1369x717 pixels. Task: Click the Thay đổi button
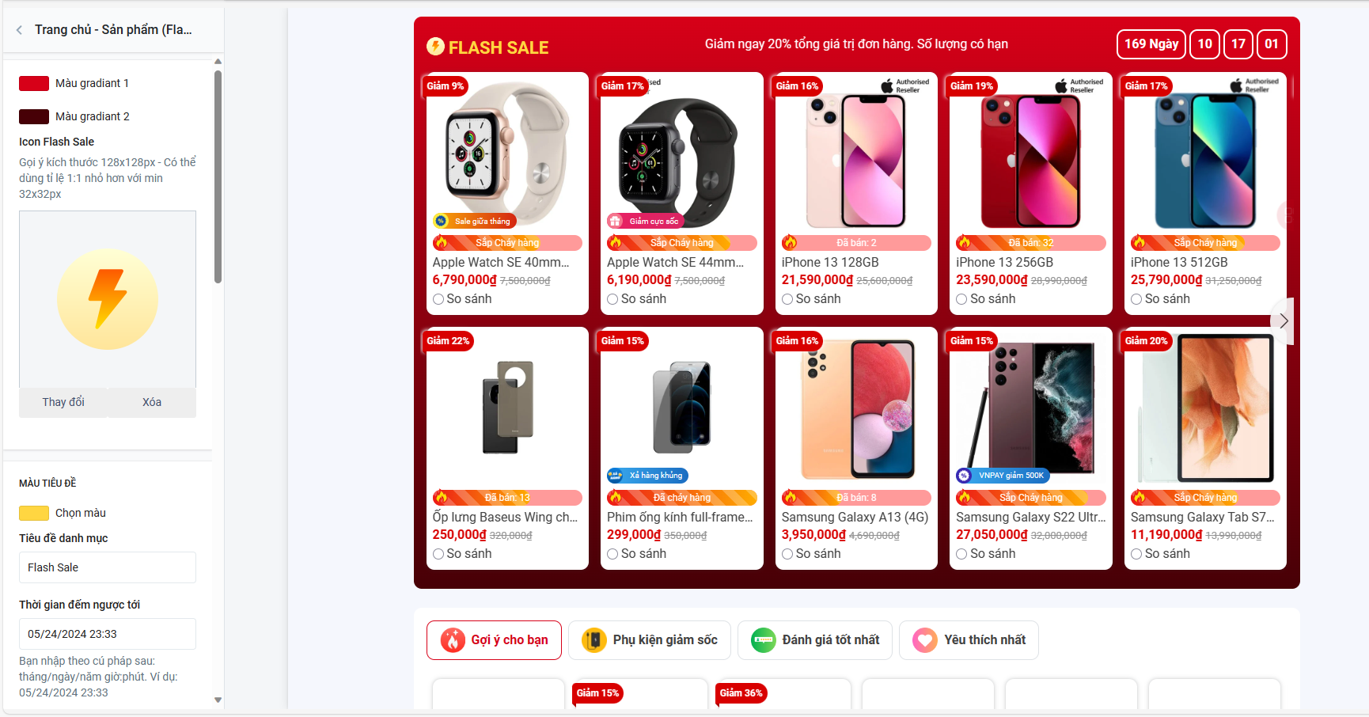point(63,402)
